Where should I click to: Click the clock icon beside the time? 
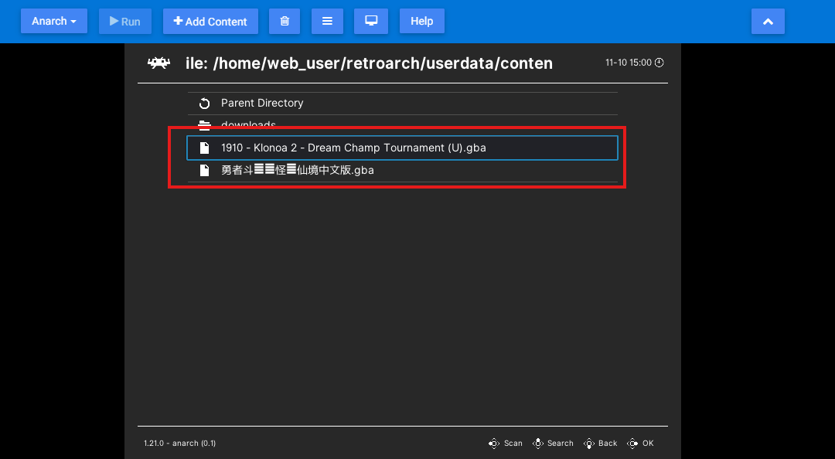[659, 63]
